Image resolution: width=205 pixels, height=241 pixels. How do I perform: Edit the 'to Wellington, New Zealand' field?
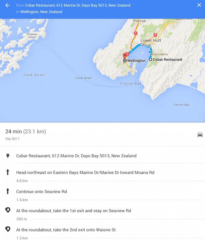coord(39,12)
